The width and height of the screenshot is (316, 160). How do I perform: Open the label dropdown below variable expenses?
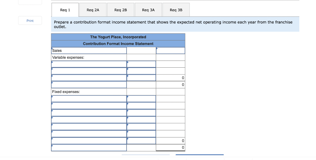click(x=89, y=85)
